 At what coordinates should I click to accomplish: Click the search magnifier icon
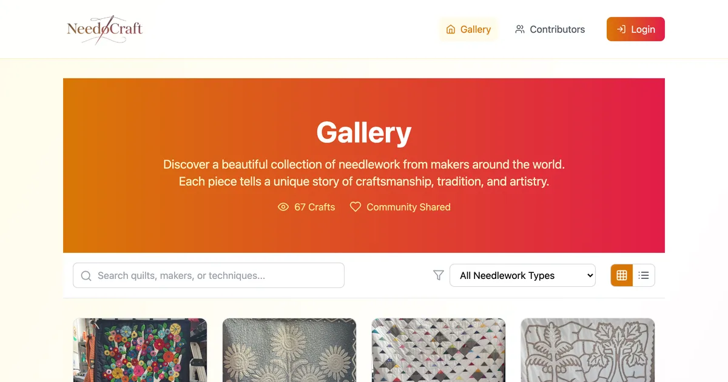[86, 276]
